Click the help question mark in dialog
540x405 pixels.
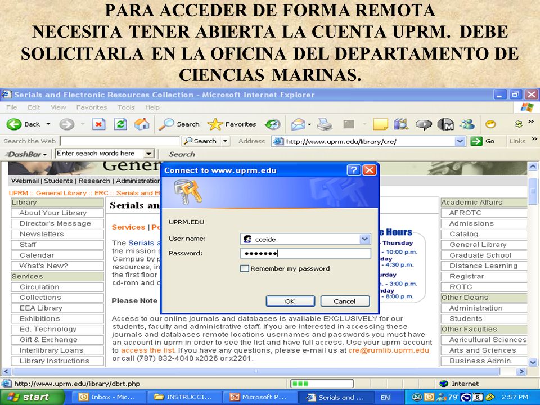[354, 170]
